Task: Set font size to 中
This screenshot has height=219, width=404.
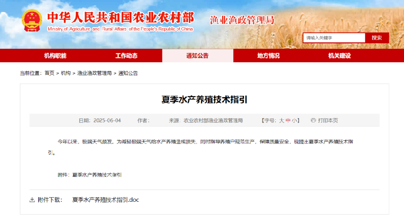Action: pyautogui.click(x=288, y=121)
